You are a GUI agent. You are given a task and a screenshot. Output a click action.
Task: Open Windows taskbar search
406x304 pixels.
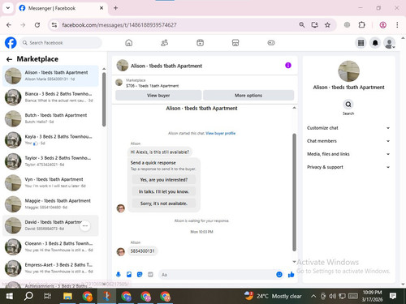pos(28,296)
